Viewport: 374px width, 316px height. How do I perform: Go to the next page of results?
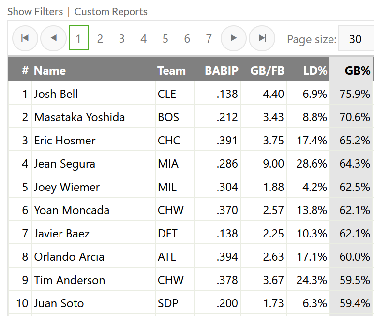pyautogui.click(x=234, y=38)
